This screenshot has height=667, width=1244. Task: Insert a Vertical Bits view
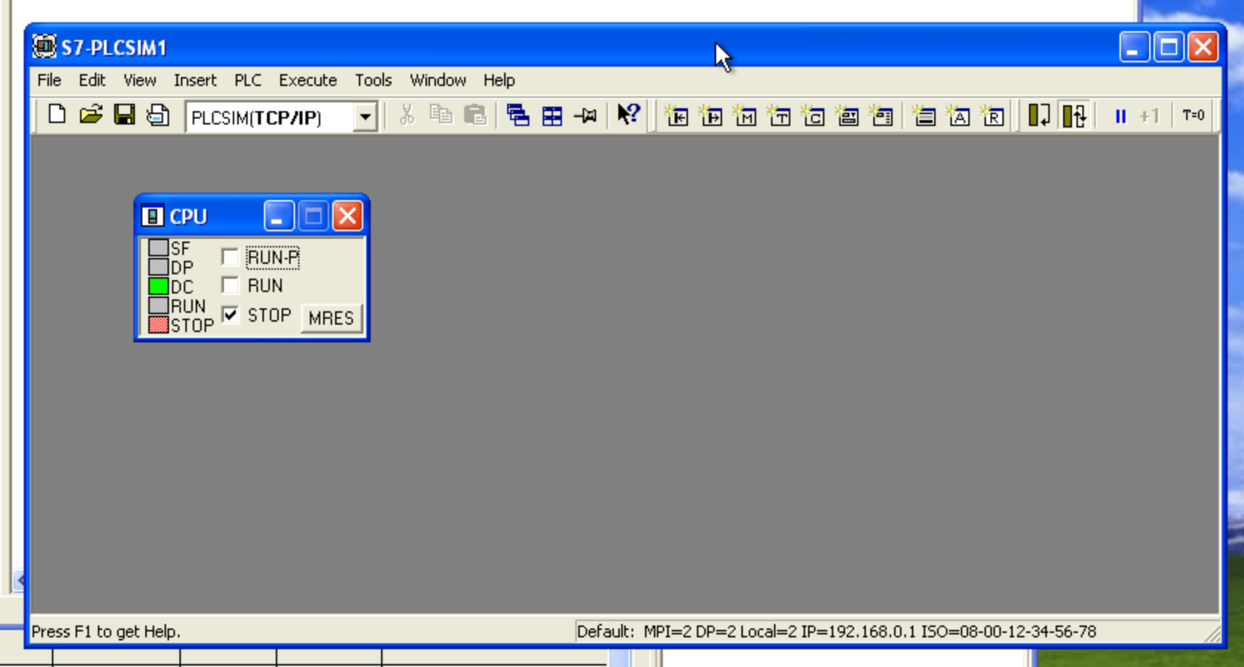click(881, 116)
